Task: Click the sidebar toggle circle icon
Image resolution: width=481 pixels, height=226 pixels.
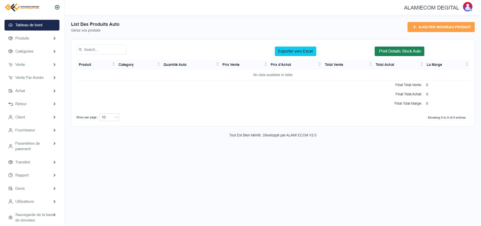Action: pos(57,7)
